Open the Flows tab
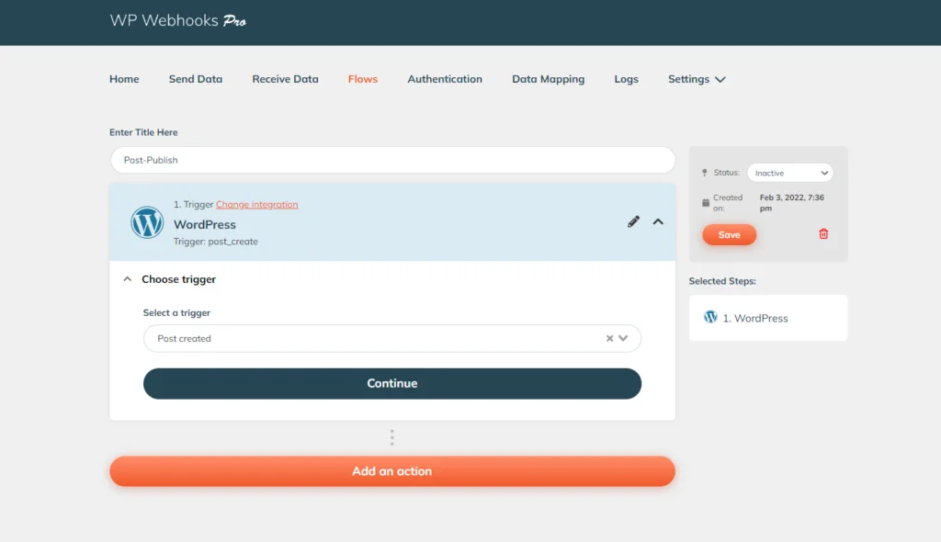This screenshot has width=941, height=542. [x=362, y=79]
